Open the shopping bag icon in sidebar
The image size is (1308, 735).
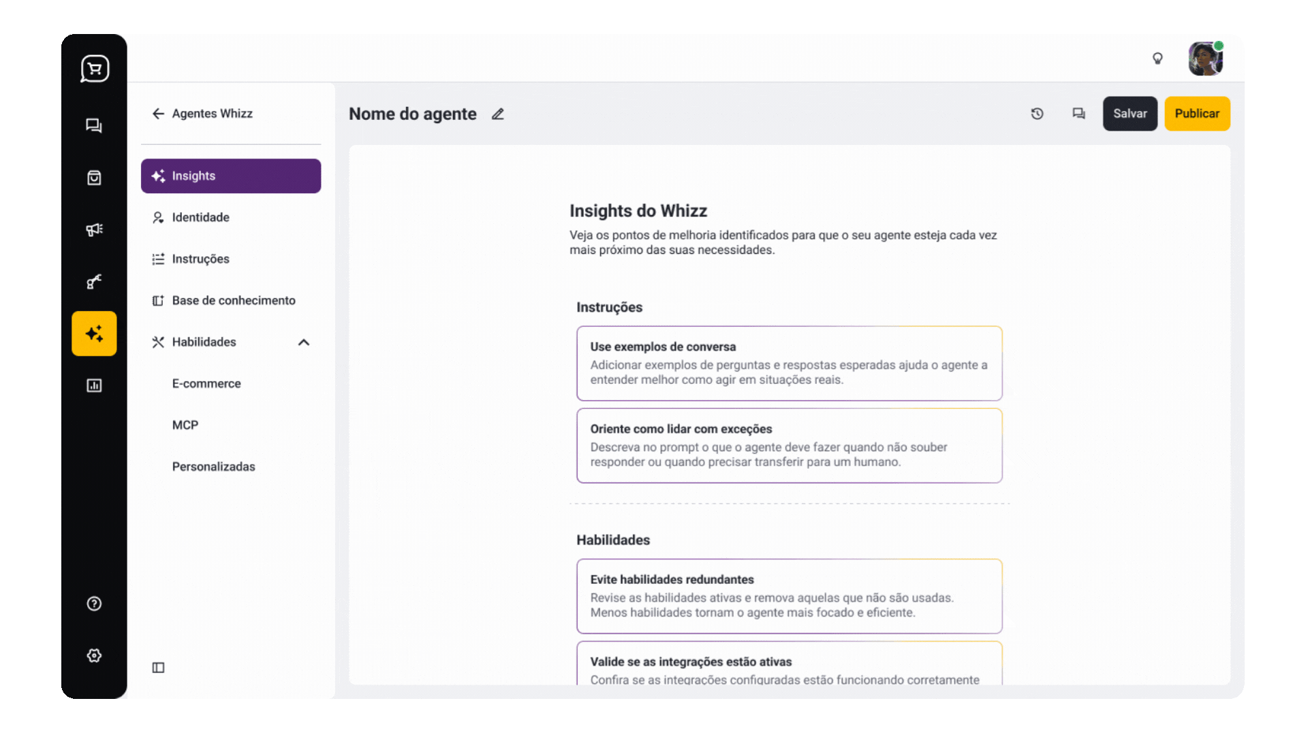(x=94, y=178)
